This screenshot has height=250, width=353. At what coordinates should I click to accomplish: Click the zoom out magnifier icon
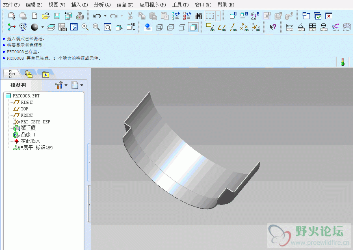(96, 27)
